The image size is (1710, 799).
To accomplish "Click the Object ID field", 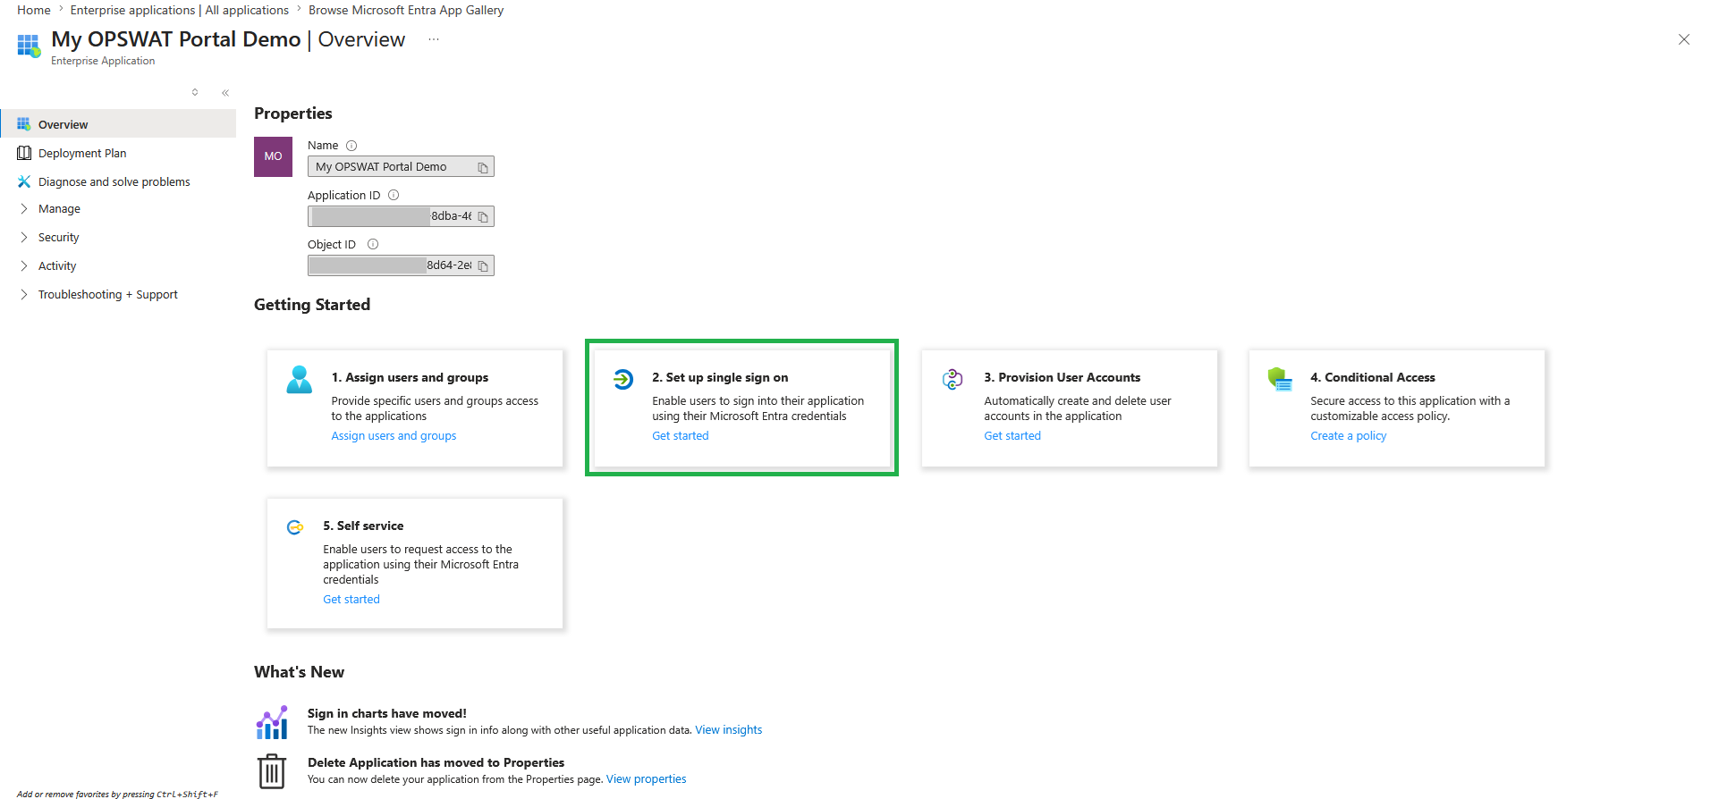I will coord(401,265).
